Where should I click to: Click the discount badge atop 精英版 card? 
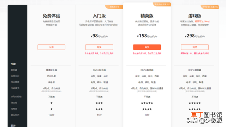coord(162,4)
